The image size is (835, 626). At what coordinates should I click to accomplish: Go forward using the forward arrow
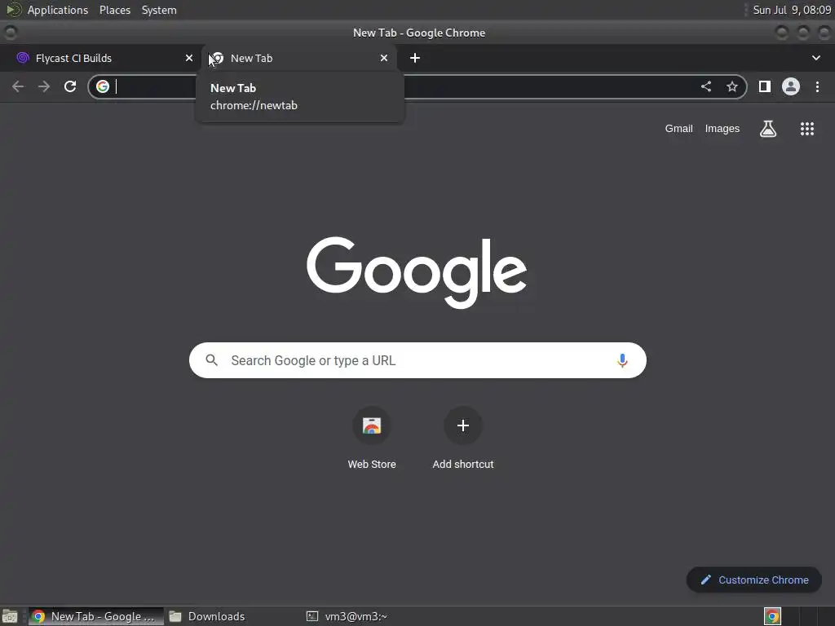[x=44, y=86]
